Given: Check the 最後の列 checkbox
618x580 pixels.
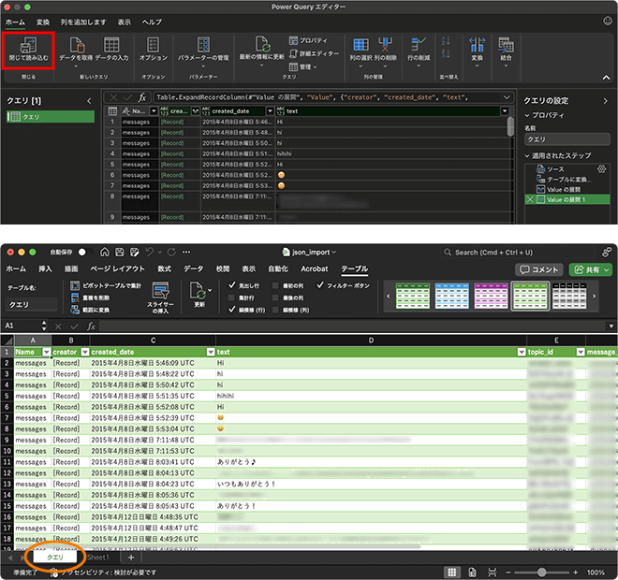Looking at the screenshot, I should [x=275, y=297].
